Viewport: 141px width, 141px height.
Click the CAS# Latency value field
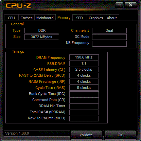click(84, 69)
